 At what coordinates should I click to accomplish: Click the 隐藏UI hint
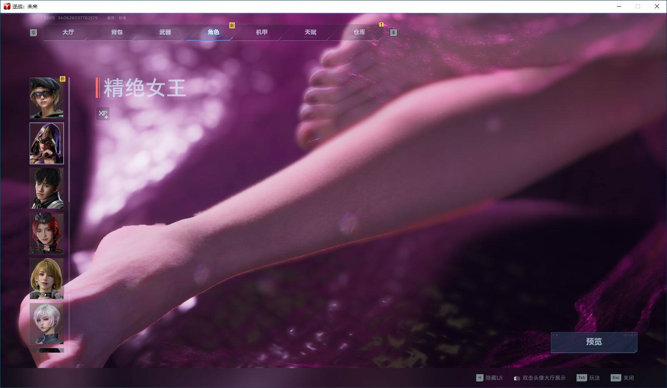coord(490,378)
